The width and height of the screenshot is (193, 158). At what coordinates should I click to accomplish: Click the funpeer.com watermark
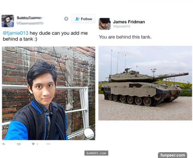click(x=173, y=155)
